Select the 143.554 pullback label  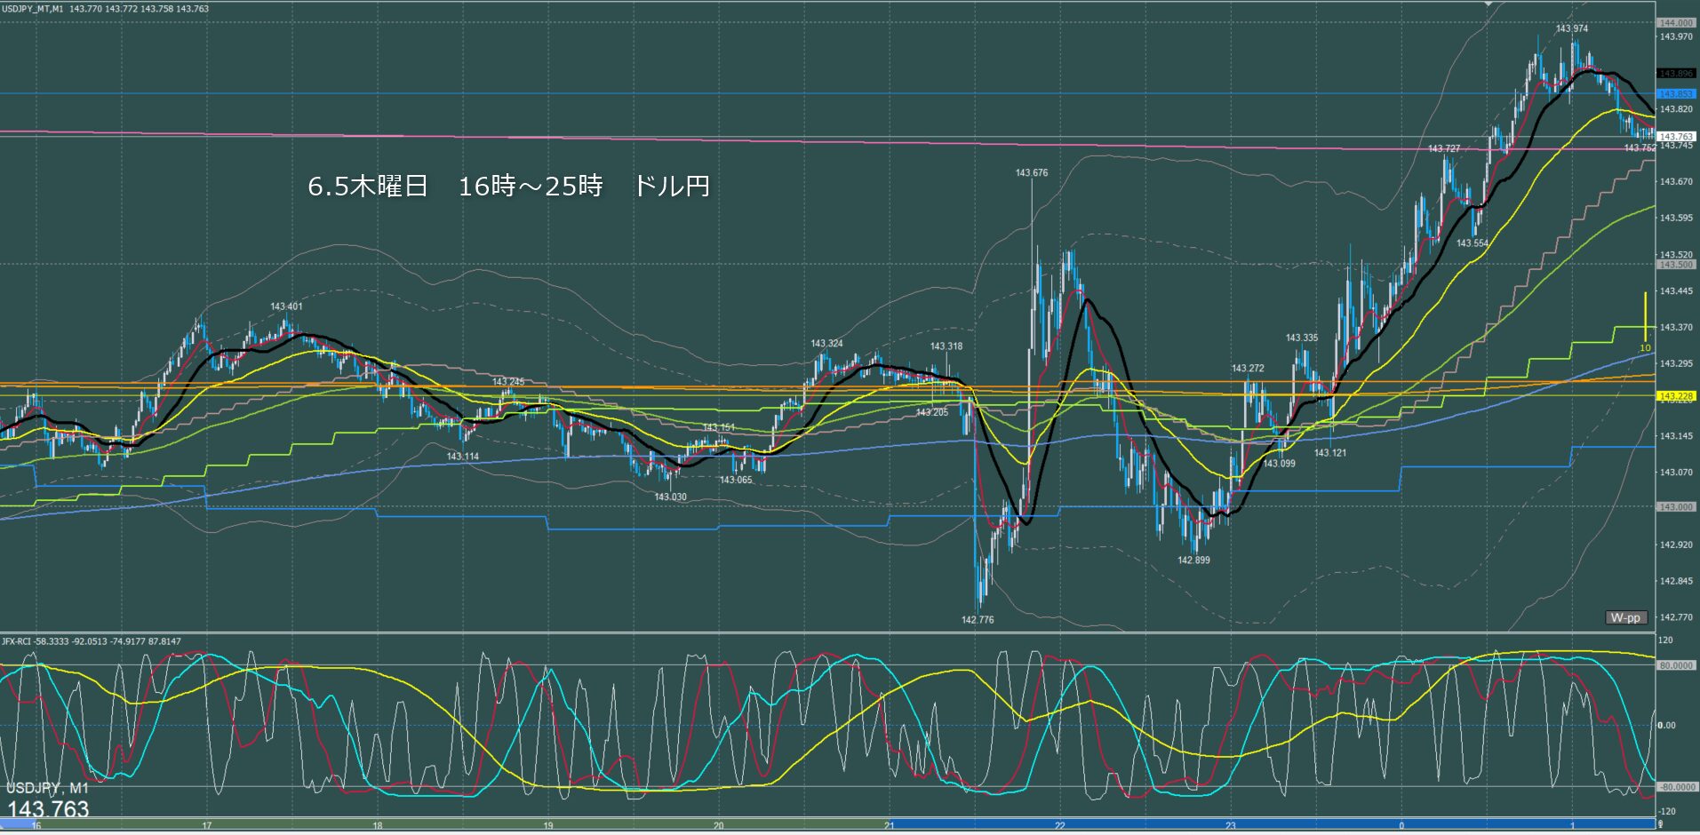click(x=1473, y=243)
